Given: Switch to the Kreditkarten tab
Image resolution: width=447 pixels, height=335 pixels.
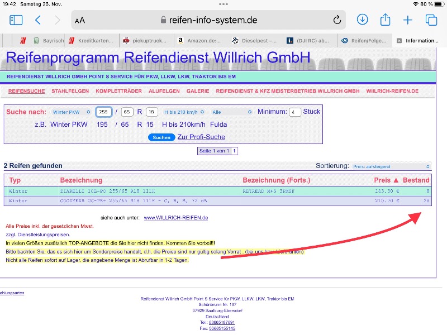Looking at the screenshot, I should 91,41.
